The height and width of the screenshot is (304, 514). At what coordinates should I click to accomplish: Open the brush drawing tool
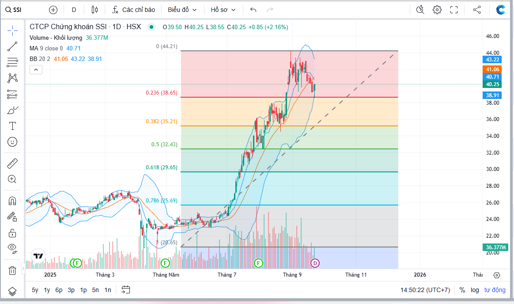coord(12,110)
